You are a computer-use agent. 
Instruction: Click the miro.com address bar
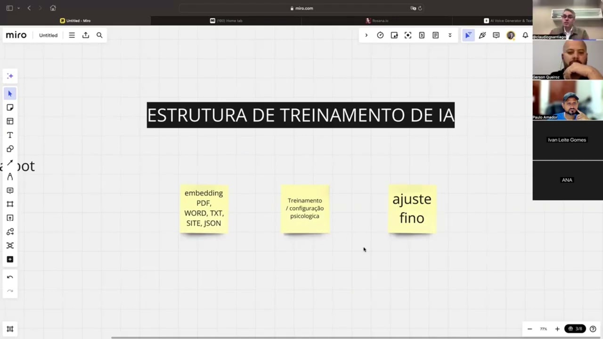click(x=301, y=8)
